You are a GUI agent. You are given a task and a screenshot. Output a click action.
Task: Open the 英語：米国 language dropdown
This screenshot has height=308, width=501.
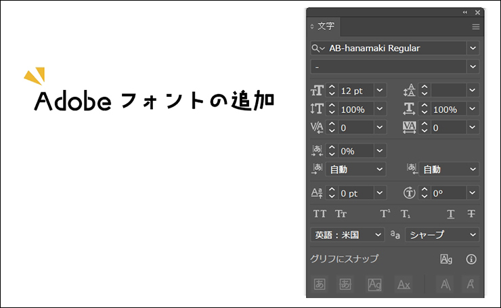(378, 235)
